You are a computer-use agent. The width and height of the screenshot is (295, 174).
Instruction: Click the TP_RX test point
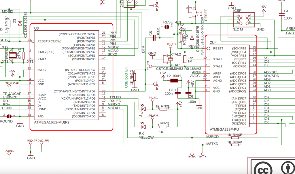(x=192, y=155)
